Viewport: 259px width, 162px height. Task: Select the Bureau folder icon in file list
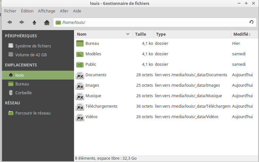80,44
